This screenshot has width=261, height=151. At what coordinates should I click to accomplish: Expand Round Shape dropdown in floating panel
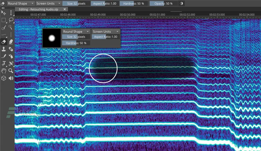[76, 32]
